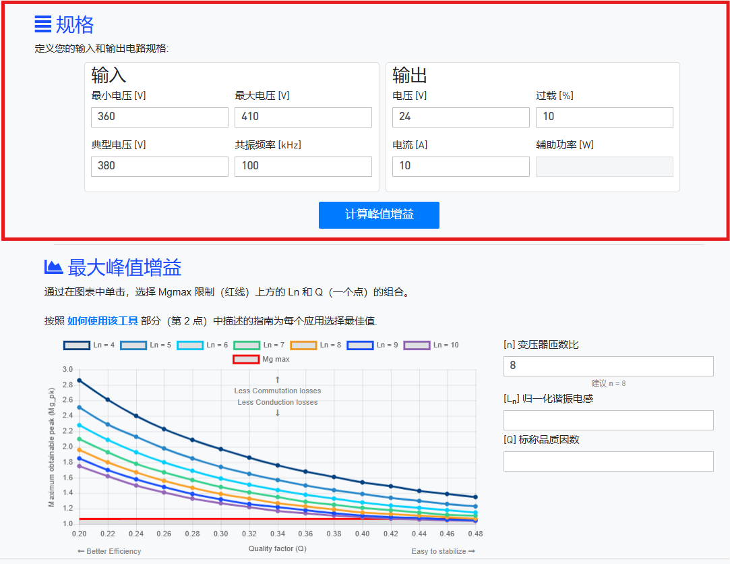Click the Less Commutation losses annotation
Image resolution: width=730 pixels, height=564 pixels.
278,391
